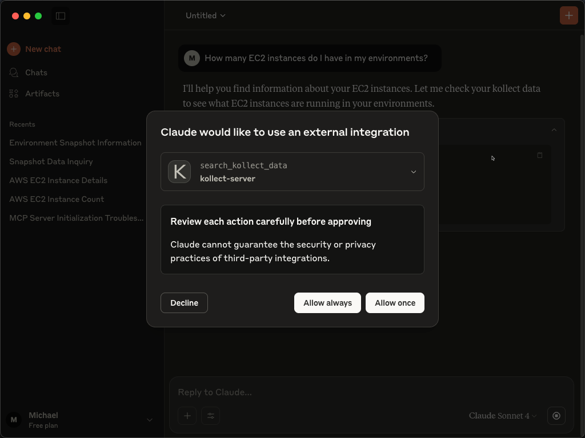The height and width of the screenshot is (438, 585).
Task: Click the orange New chat plus icon
Action: click(x=14, y=49)
